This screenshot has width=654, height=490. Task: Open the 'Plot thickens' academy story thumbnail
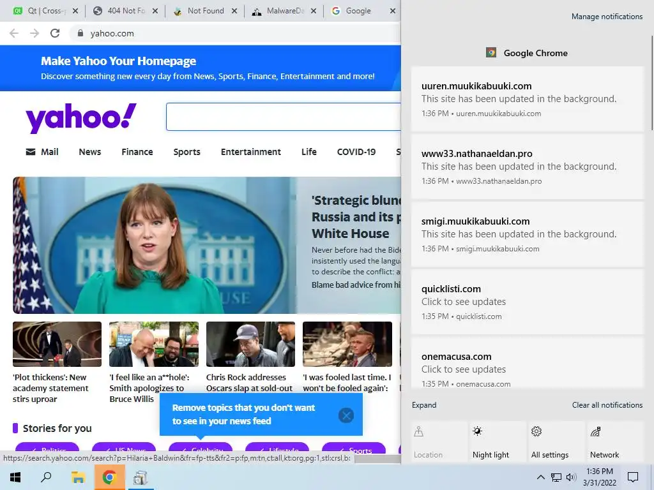point(57,344)
